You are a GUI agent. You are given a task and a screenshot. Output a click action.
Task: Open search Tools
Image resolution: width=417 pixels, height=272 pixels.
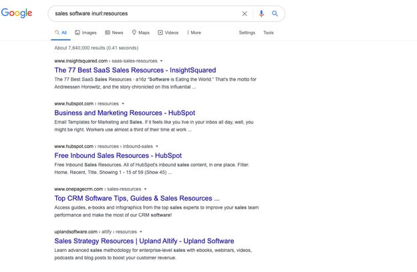(269, 33)
